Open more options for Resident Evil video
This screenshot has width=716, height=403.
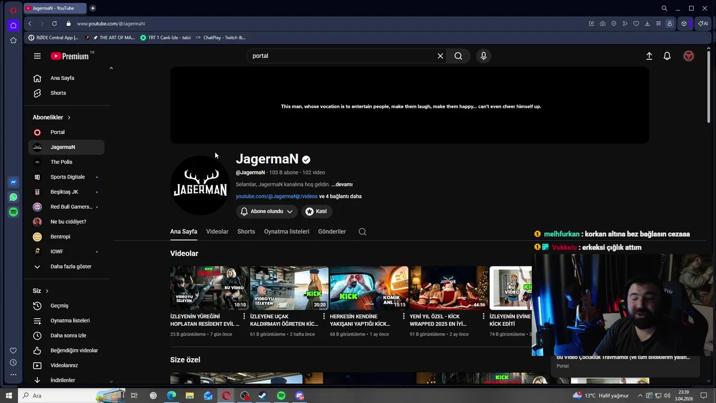244,317
